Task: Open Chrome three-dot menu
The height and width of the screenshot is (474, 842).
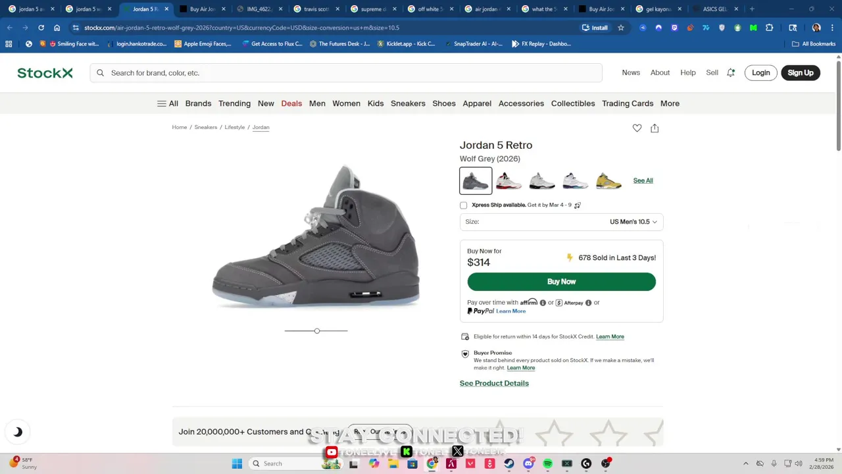Action: point(831,28)
